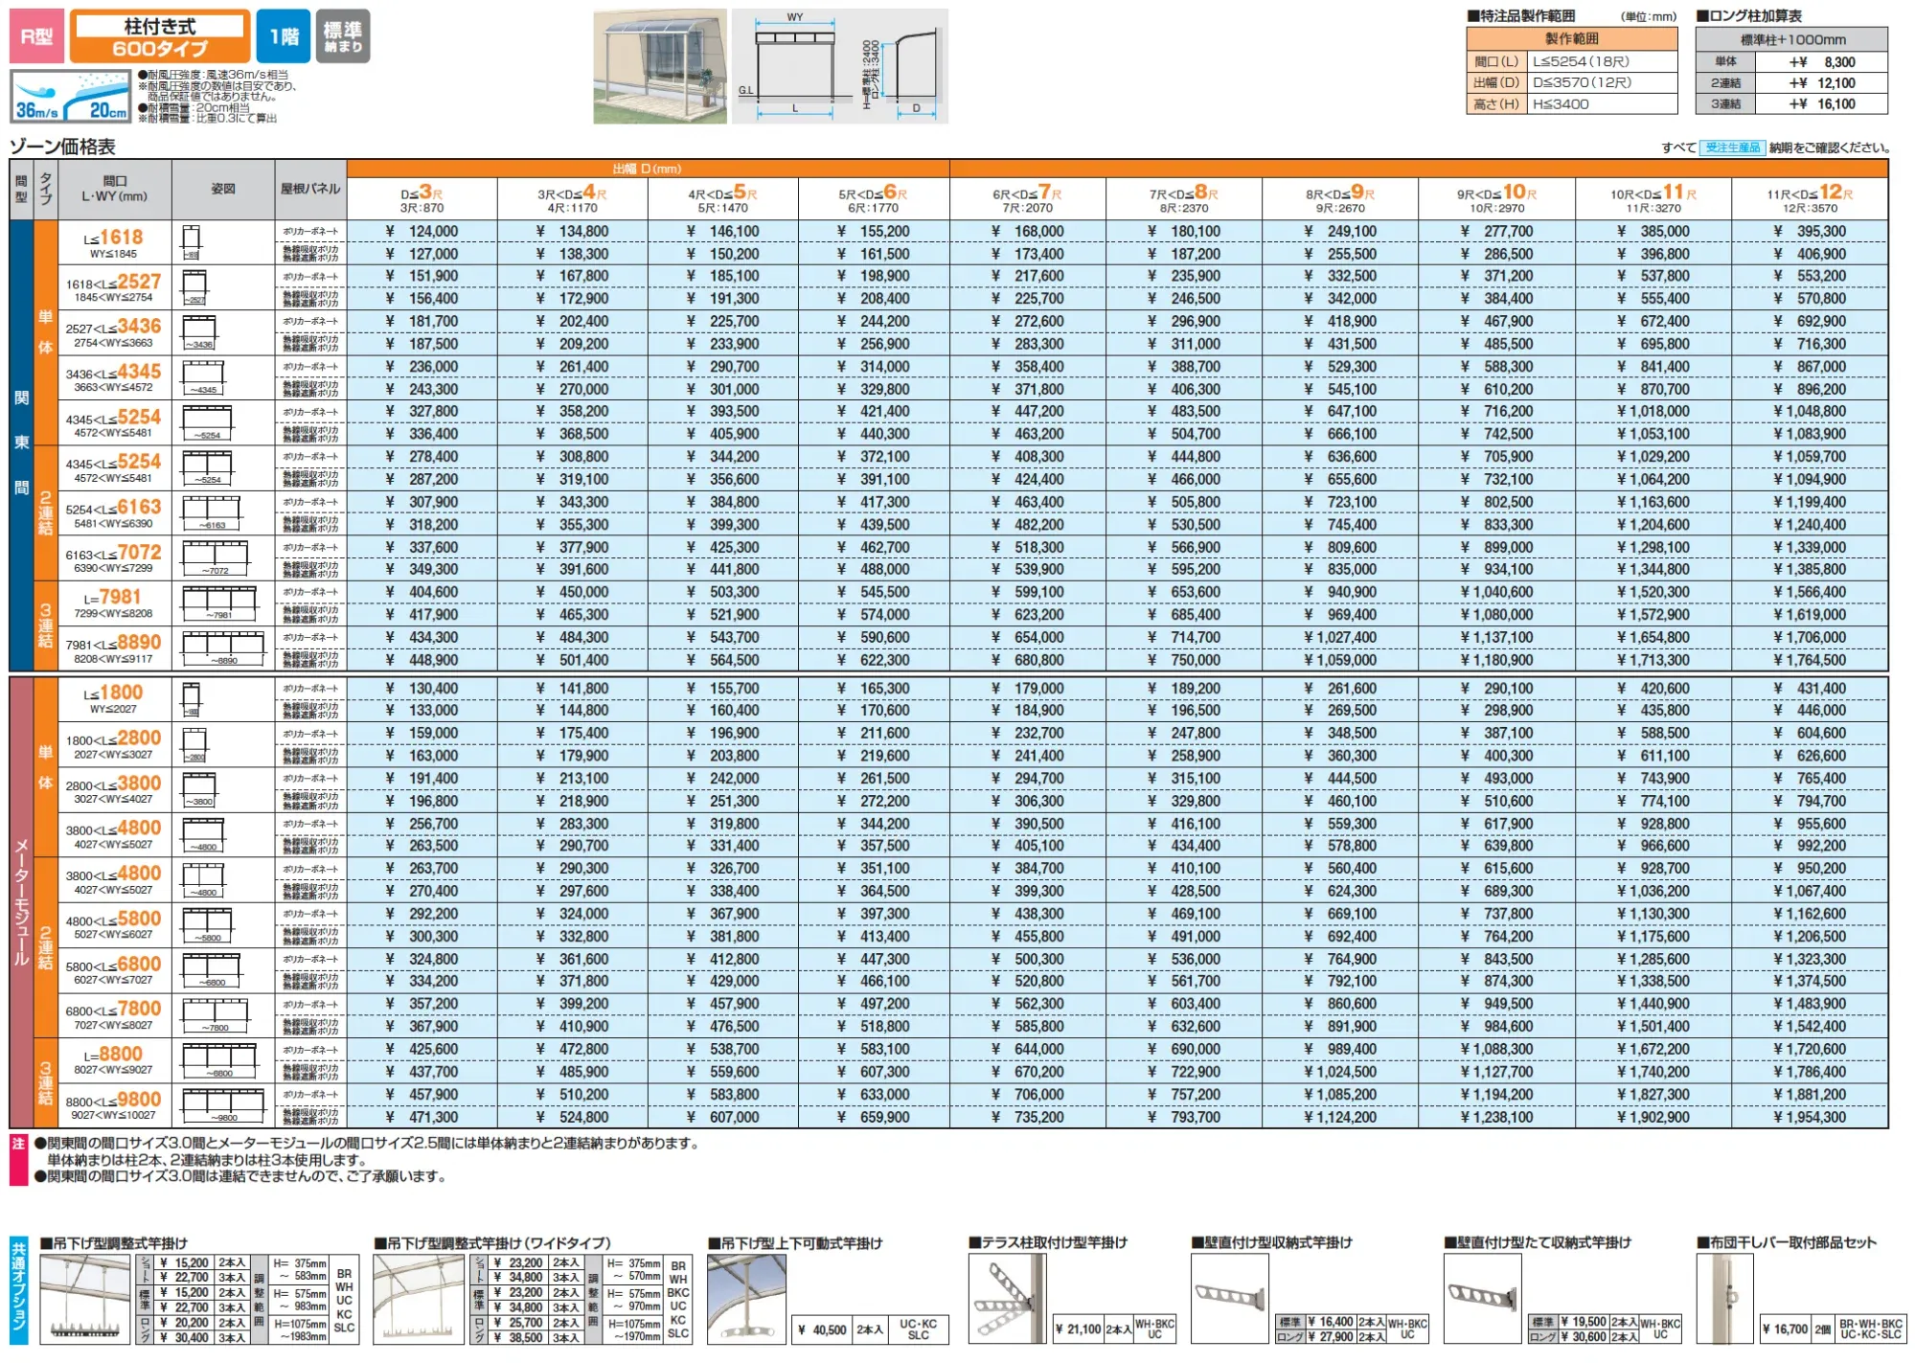1915x1363 pixels.
Task: Click the L≤1618 frame diagram icon
Action: pyautogui.click(x=191, y=242)
